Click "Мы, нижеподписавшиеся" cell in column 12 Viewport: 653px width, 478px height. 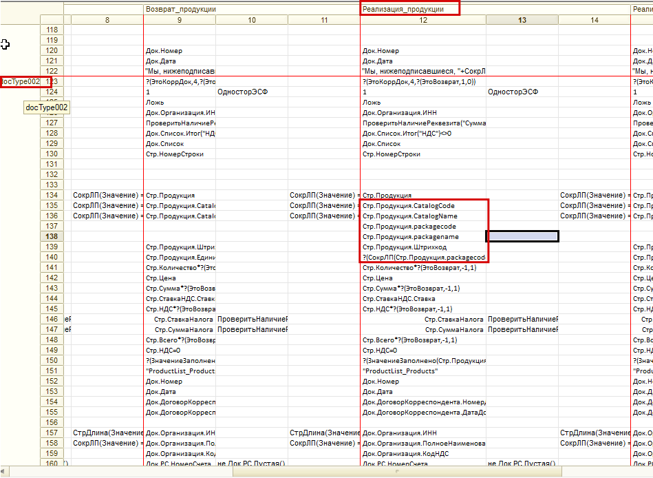pyautogui.click(x=423, y=71)
